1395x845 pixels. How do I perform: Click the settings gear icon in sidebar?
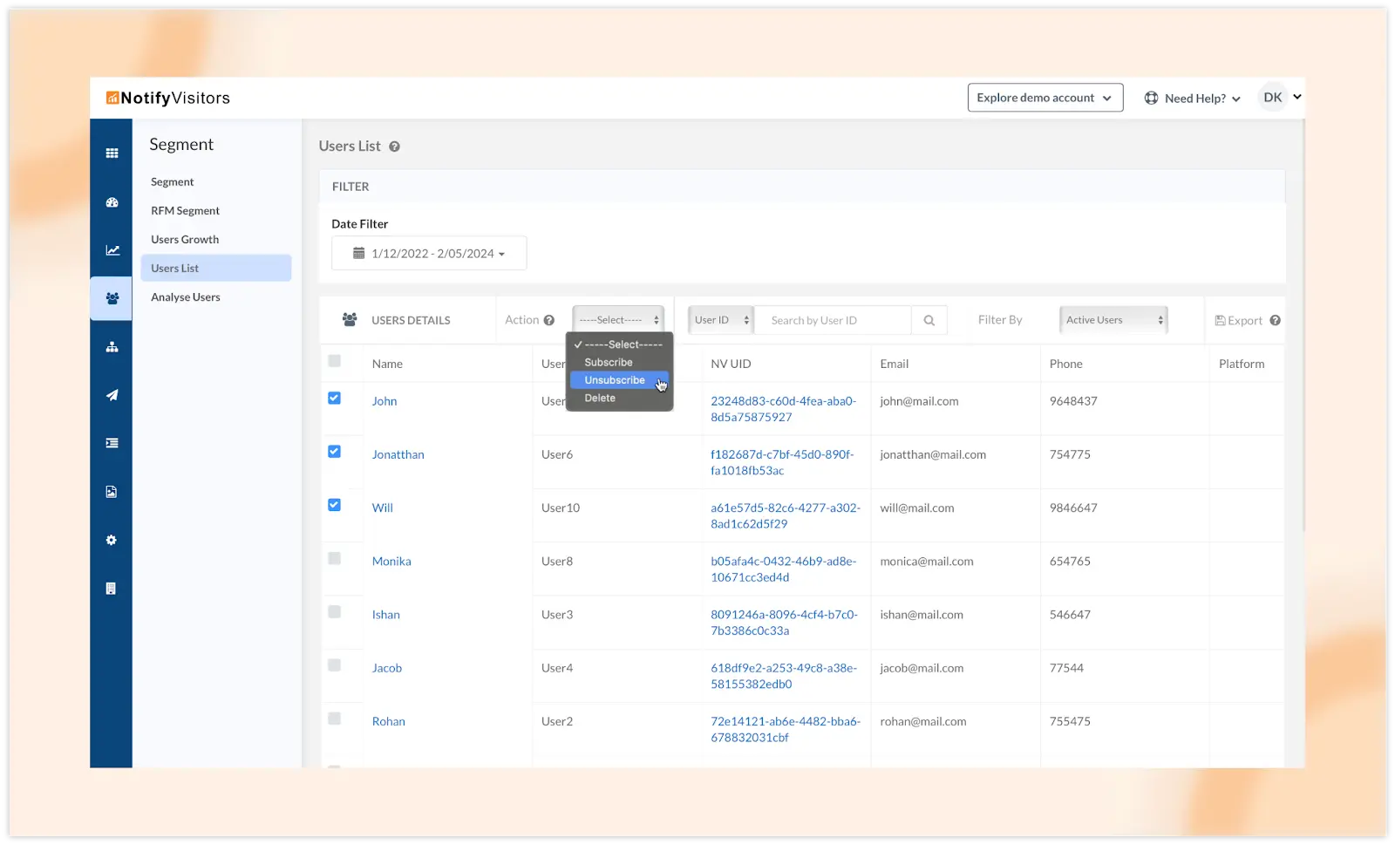click(112, 541)
